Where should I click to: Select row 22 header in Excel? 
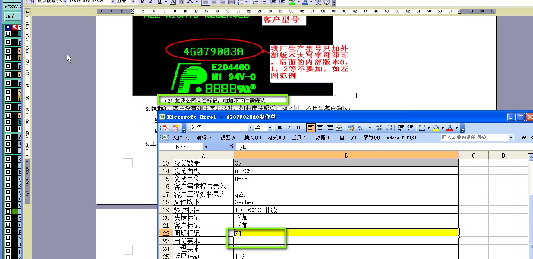point(166,233)
